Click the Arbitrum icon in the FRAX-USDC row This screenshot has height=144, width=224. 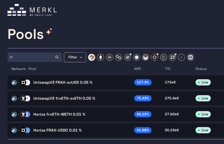click(14, 130)
